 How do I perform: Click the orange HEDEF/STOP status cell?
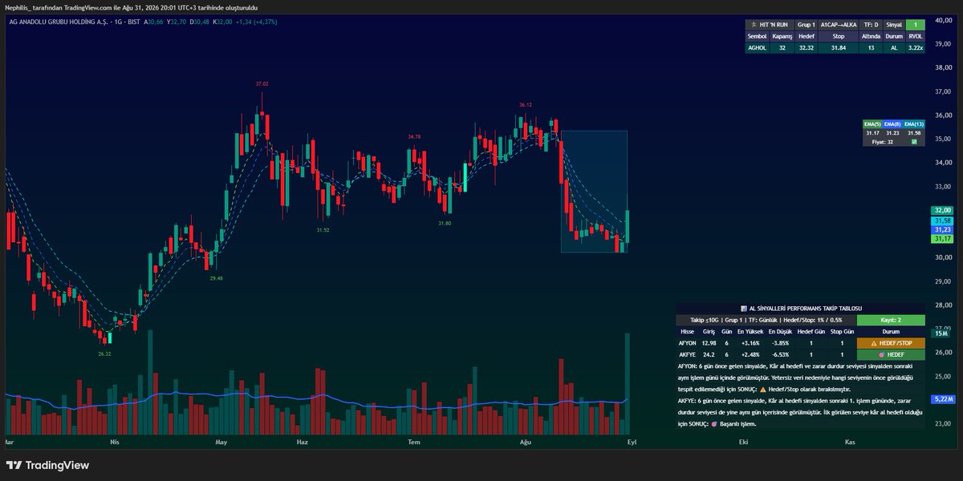[x=891, y=342]
